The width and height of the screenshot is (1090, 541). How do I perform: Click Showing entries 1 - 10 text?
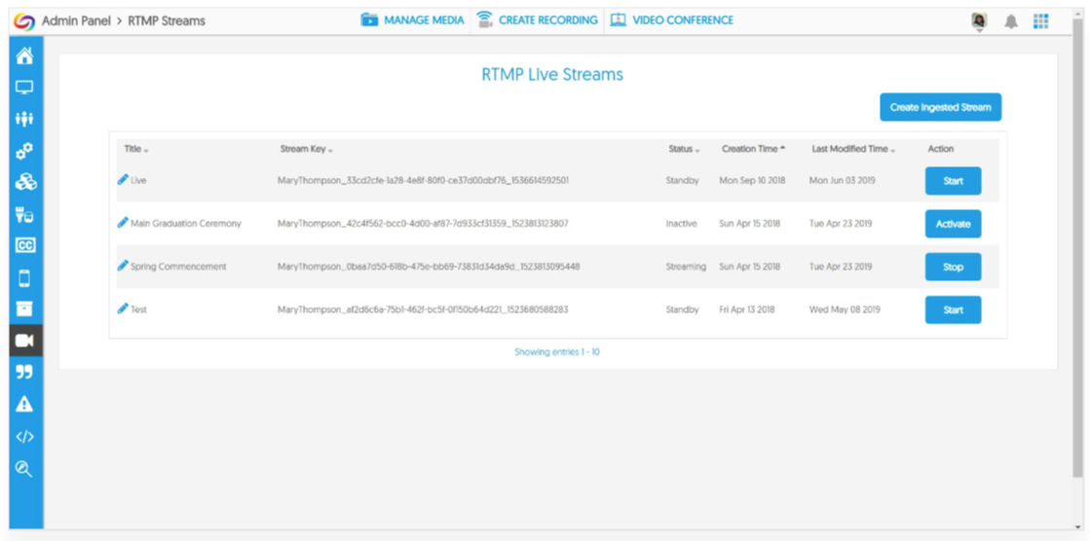pos(557,352)
